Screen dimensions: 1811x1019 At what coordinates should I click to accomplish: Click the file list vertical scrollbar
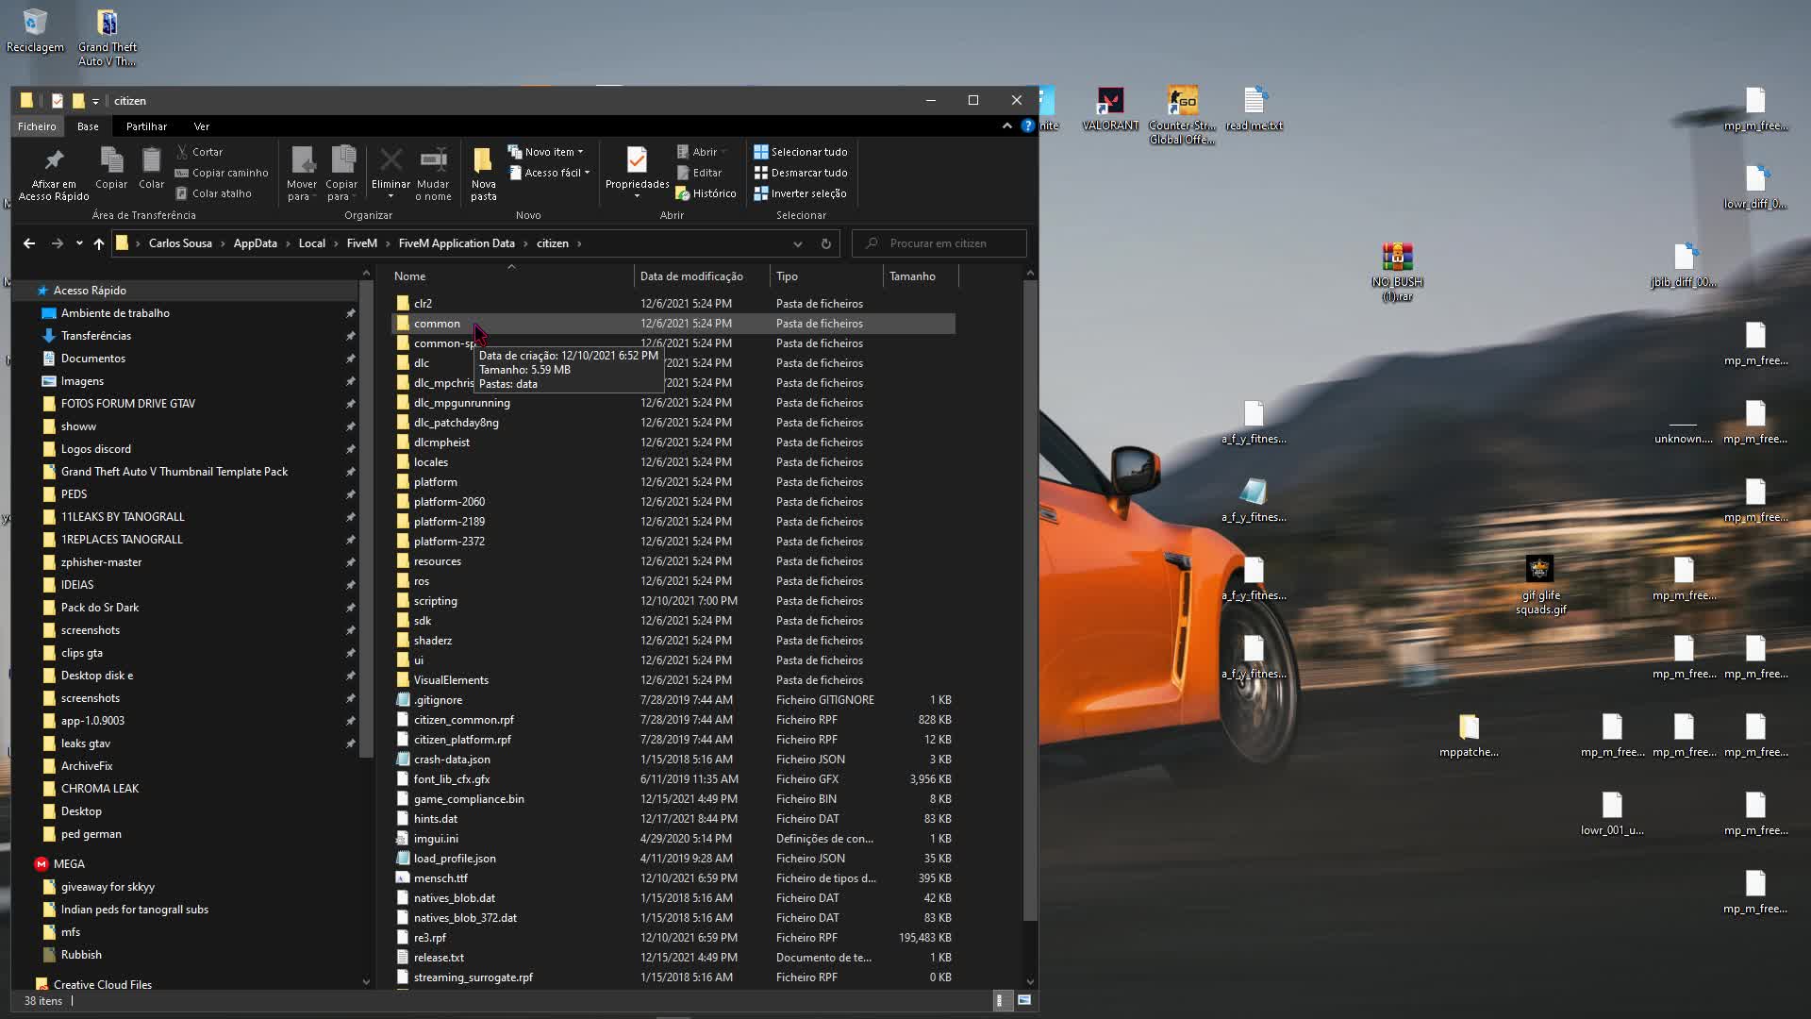(1030, 604)
